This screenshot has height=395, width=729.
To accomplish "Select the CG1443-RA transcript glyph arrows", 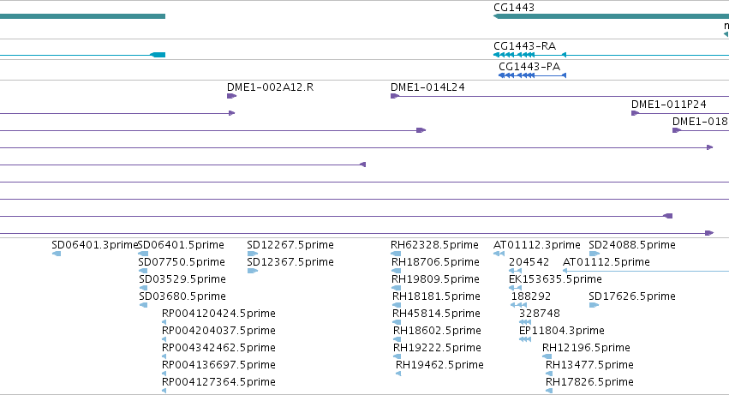I will (514, 55).
